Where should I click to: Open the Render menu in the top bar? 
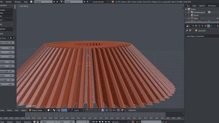[9, 2]
